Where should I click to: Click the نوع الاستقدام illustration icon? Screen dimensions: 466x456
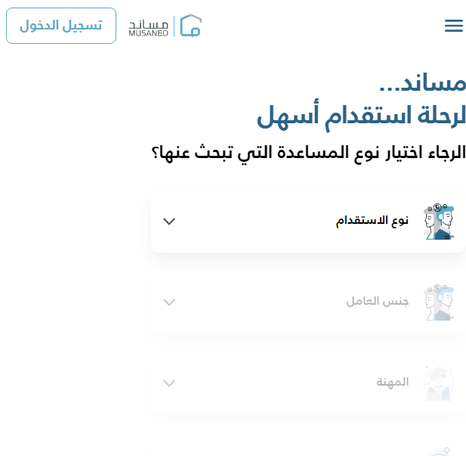pos(439,222)
